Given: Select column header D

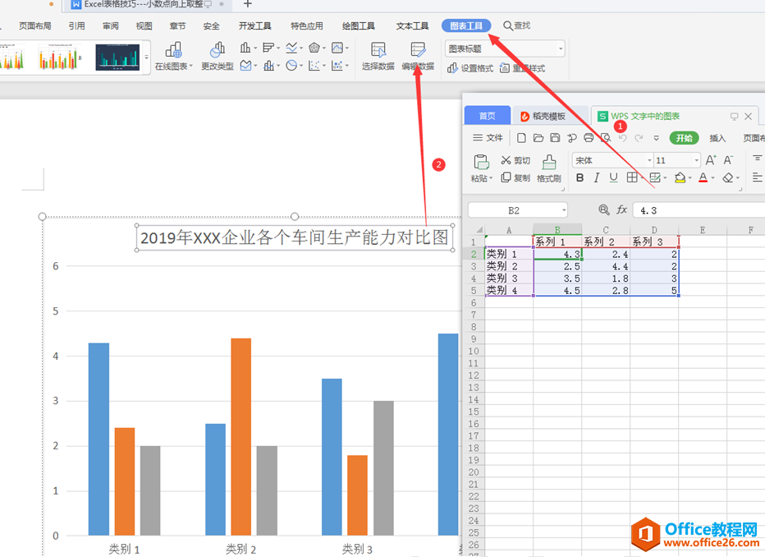Looking at the screenshot, I should click(653, 229).
